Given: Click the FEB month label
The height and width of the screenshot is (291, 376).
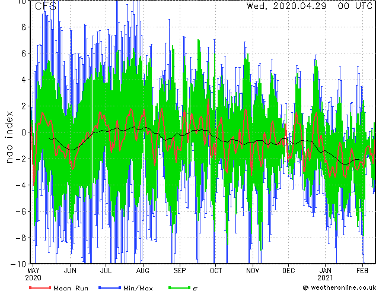Looking at the screenshot, I should click(x=362, y=271).
